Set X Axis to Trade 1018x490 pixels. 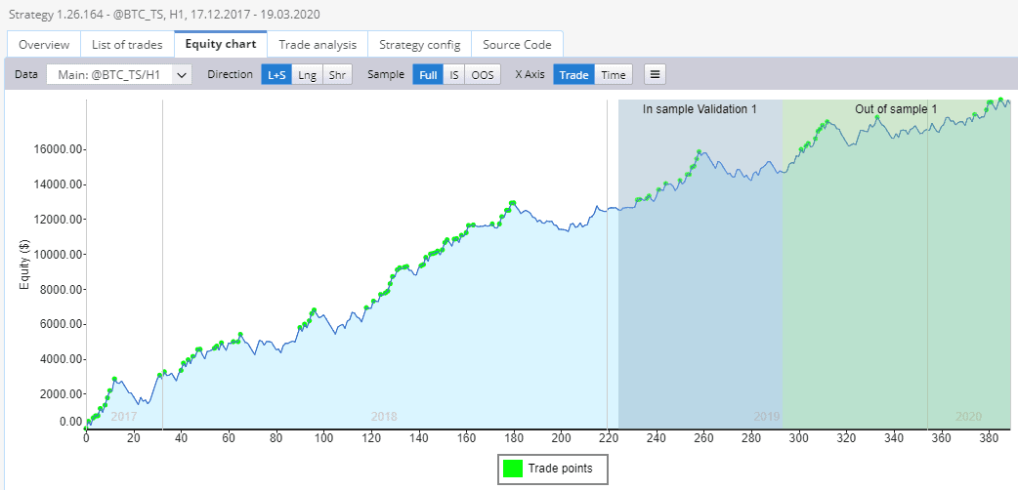[x=573, y=74]
